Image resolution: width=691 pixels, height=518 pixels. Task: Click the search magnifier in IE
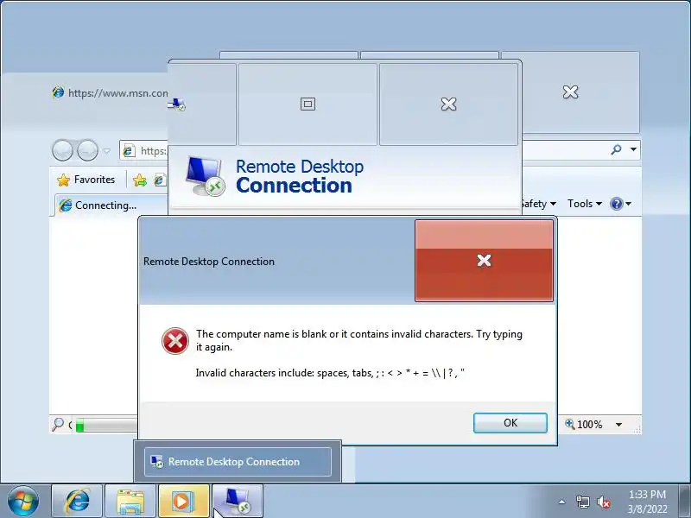[x=616, y=149]
